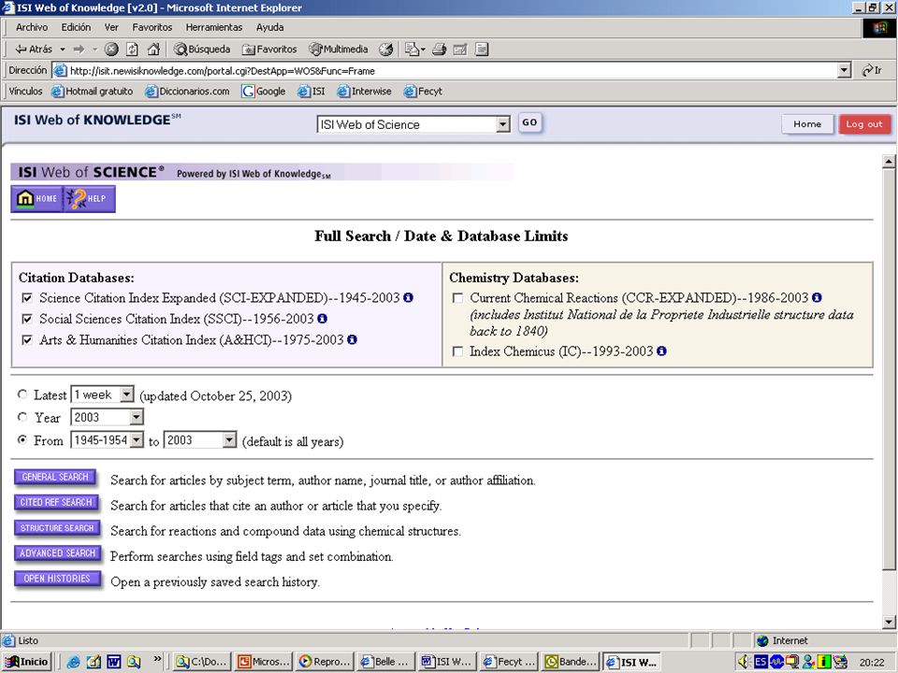Viewport: 898px width, 673px height.
Task: Click the Print toolbar icon
Action: pos(440,50)
